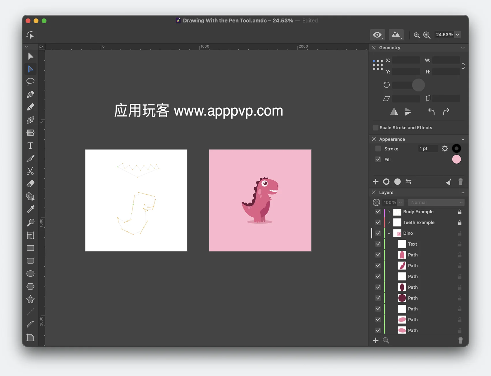Select the Scissors tool
Image resolution: width=491 pixels, height=376 pixels.
[30, 171]
